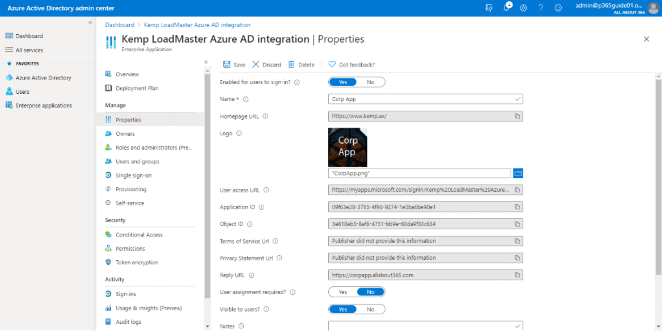
Task: Click the info icon beside Application ID
Action: pyautogui.click(x=262, y=207)
